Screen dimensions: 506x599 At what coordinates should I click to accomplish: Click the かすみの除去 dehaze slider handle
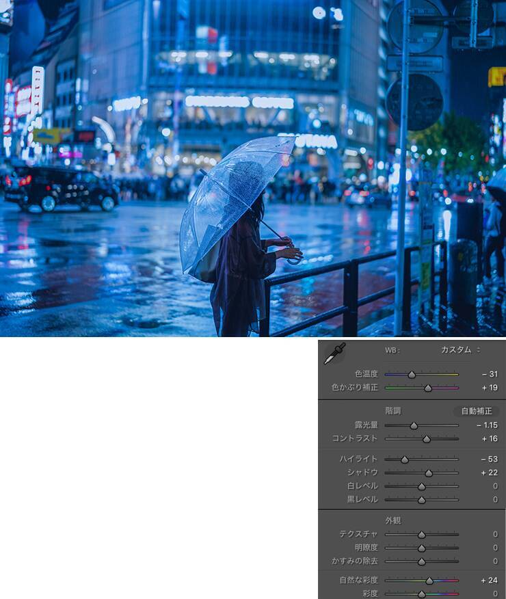coord(421,561)
